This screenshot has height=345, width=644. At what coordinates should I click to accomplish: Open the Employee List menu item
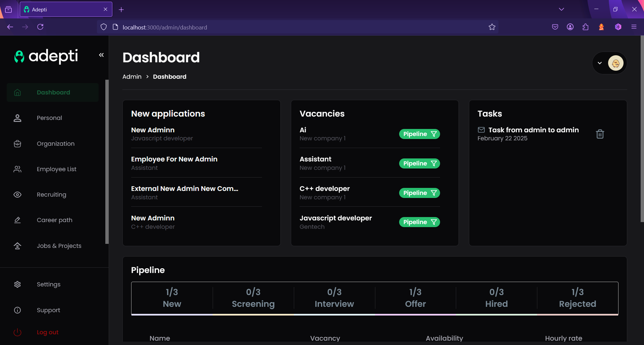click(x=56, y=169)
